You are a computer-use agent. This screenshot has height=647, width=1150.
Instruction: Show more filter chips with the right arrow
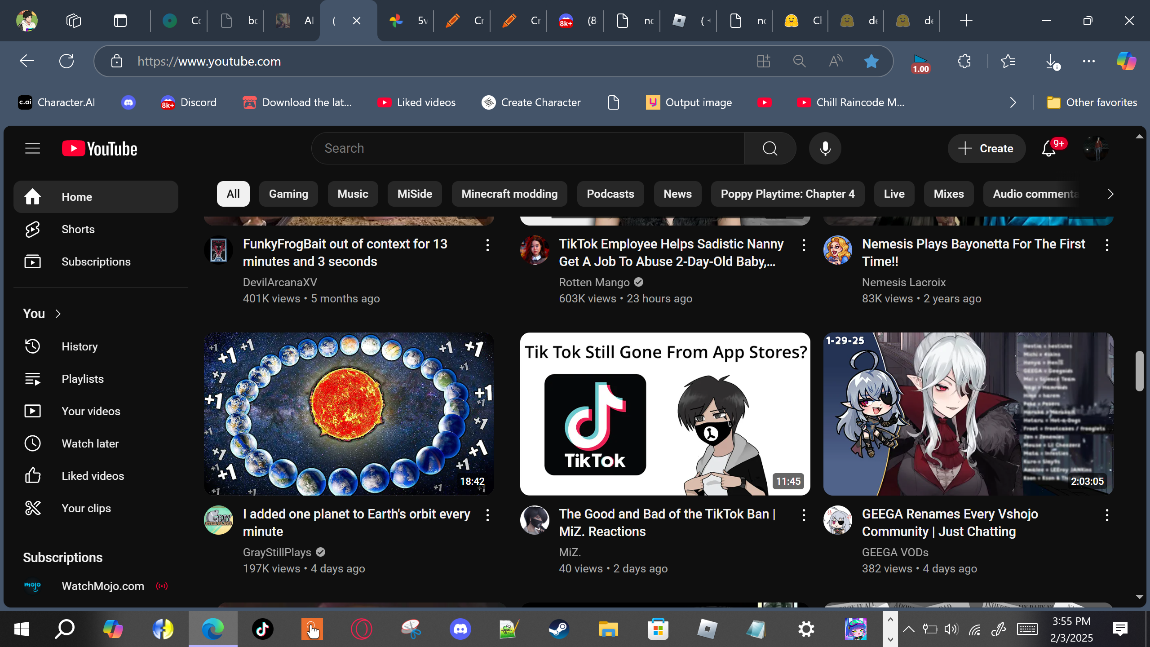1110,194
